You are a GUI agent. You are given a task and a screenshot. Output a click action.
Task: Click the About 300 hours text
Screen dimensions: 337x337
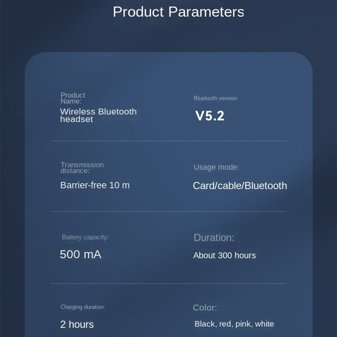pyautogui.click(x=225, y=256)
